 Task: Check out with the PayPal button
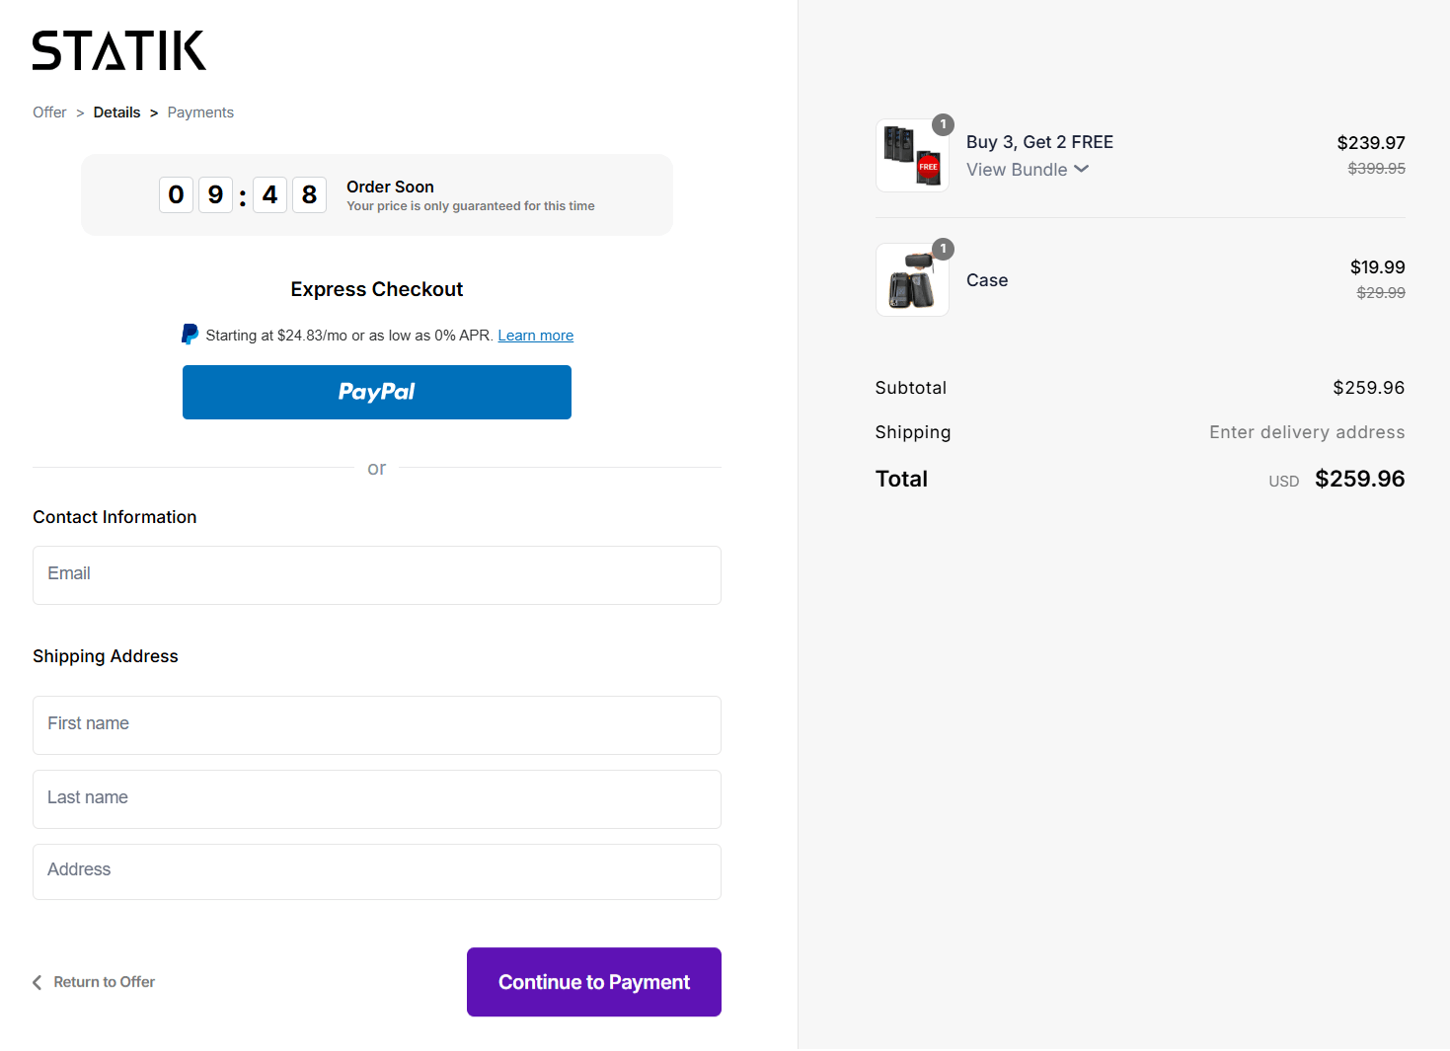pyautogui.click(x=376, y=392)
